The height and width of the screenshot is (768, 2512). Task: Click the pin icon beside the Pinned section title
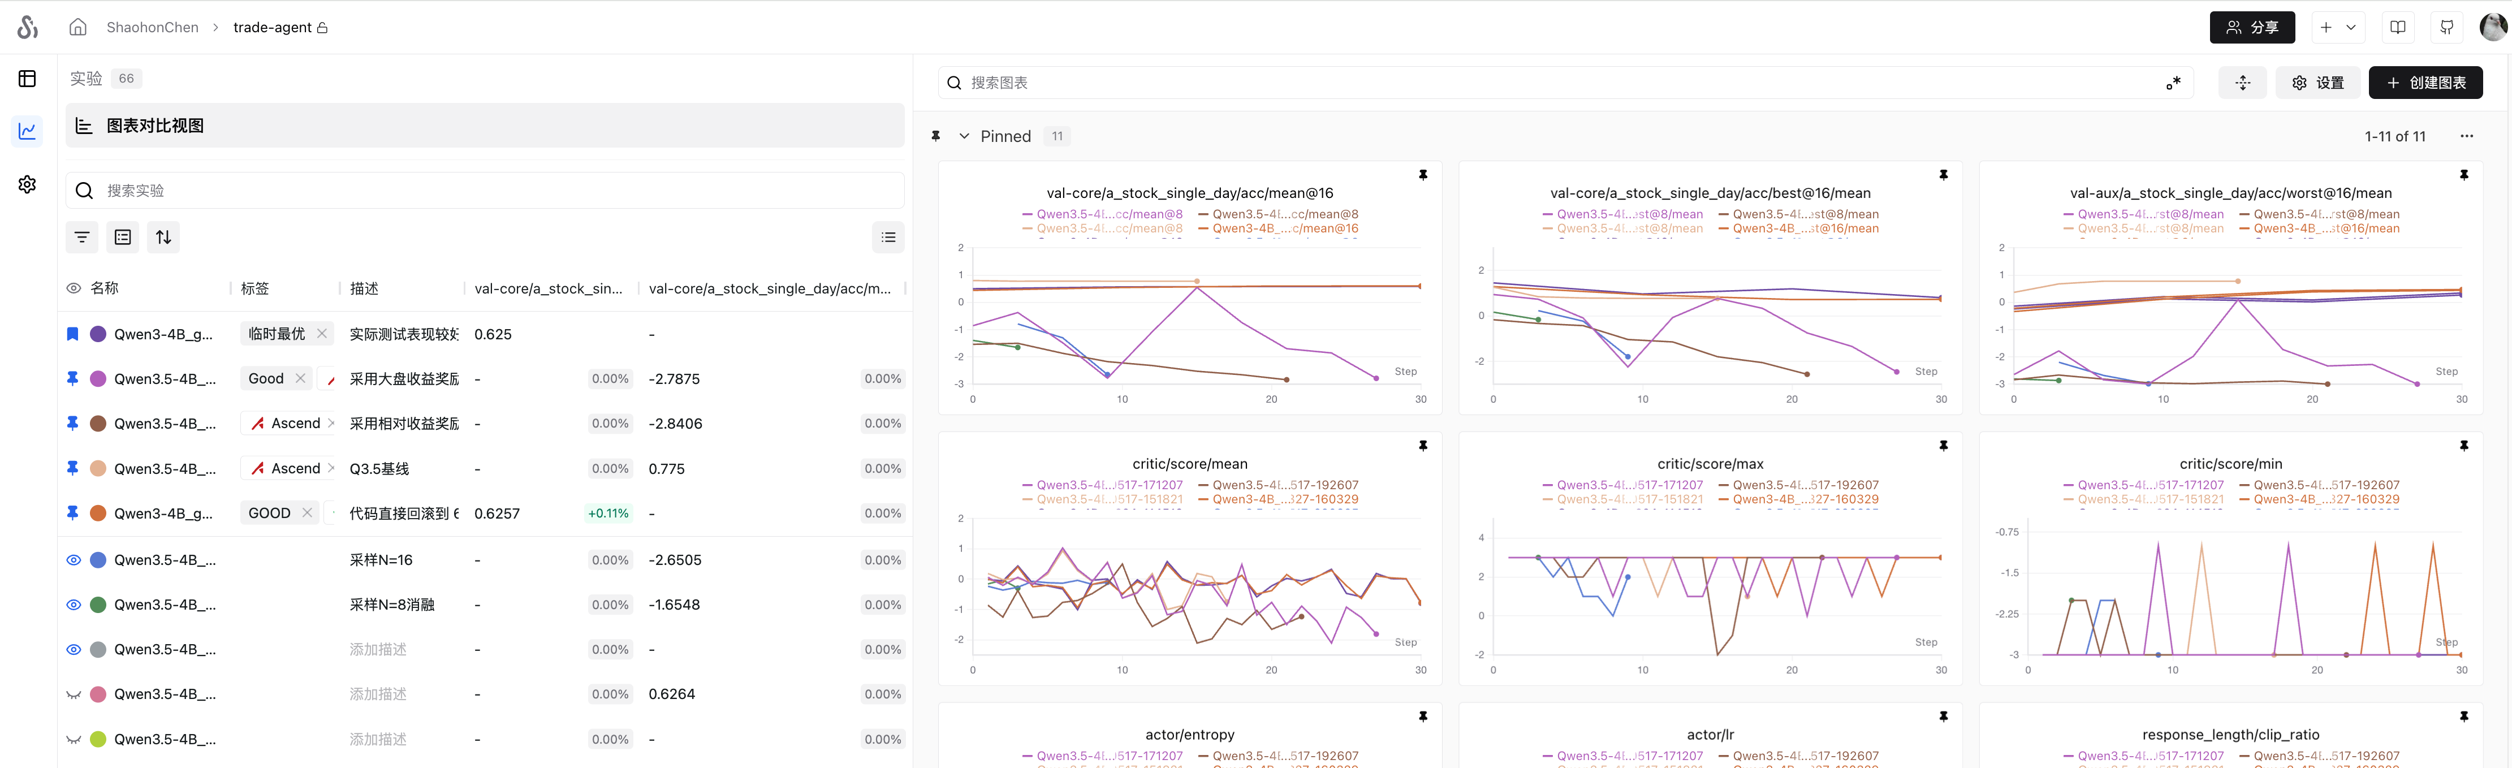(936, 136)
